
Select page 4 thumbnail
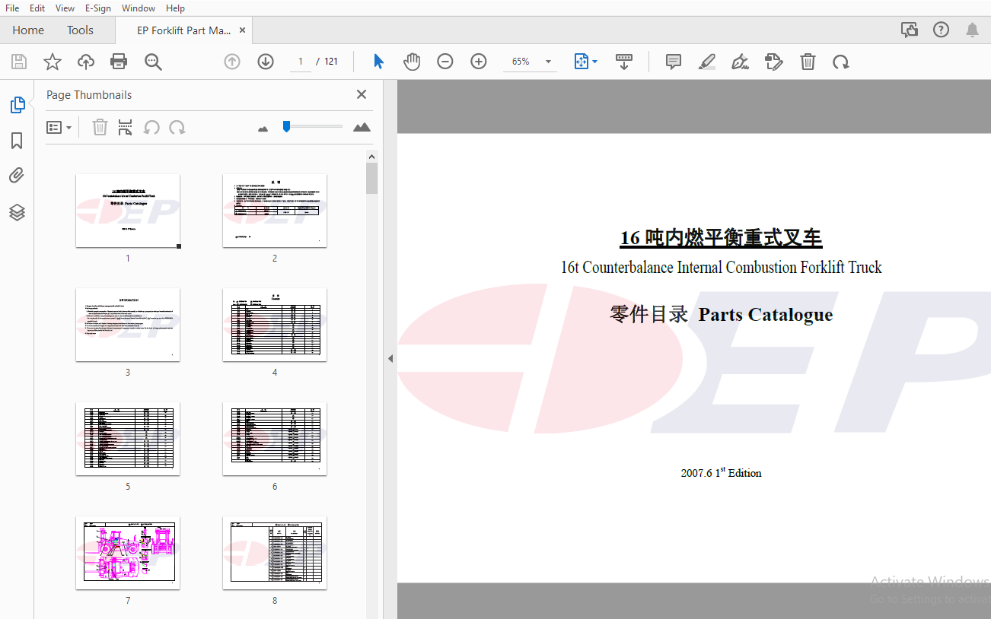pos(275,325)
